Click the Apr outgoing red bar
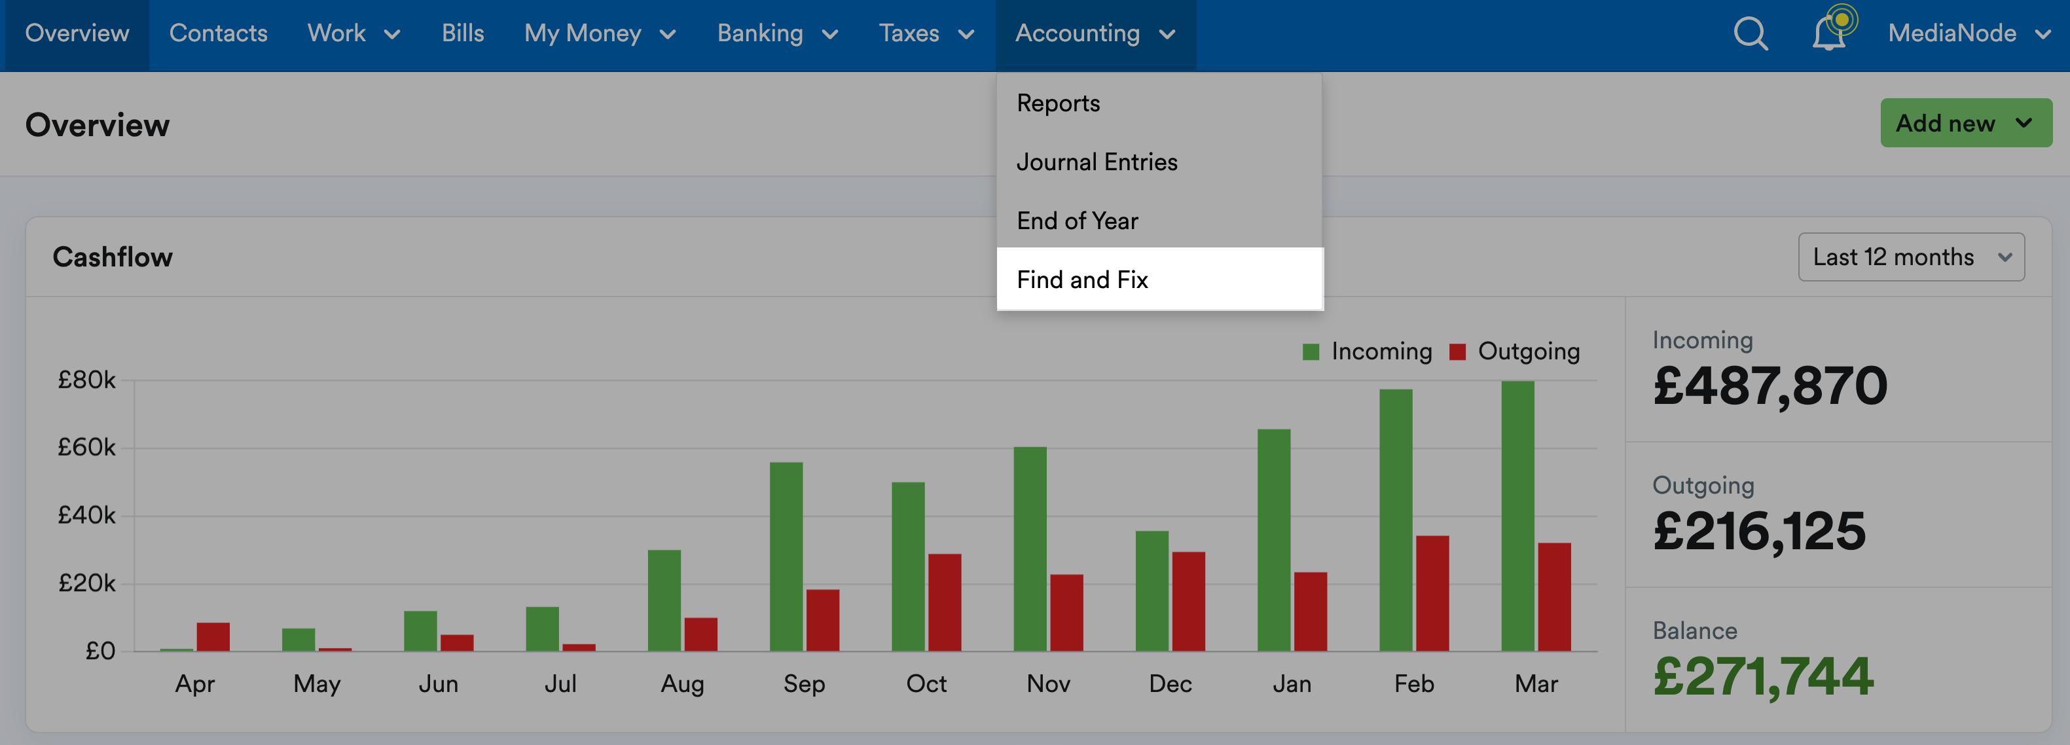 click(213, 636)
